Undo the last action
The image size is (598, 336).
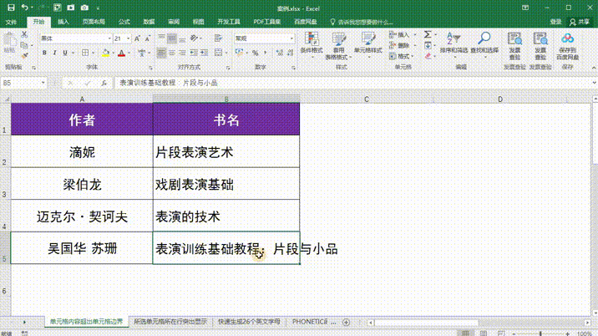coord(24,8)
